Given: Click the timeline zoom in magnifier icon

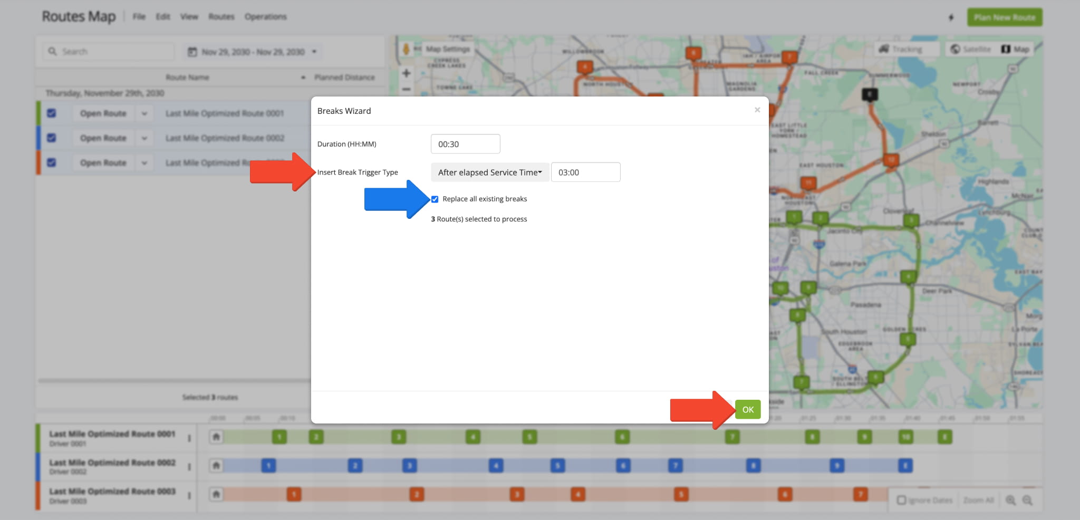Looking at the screenshot, I should tap(1010, 500).
